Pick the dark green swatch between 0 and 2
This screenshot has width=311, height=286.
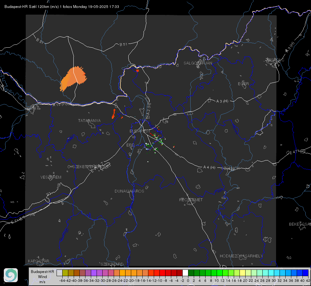tap(191, 273)
